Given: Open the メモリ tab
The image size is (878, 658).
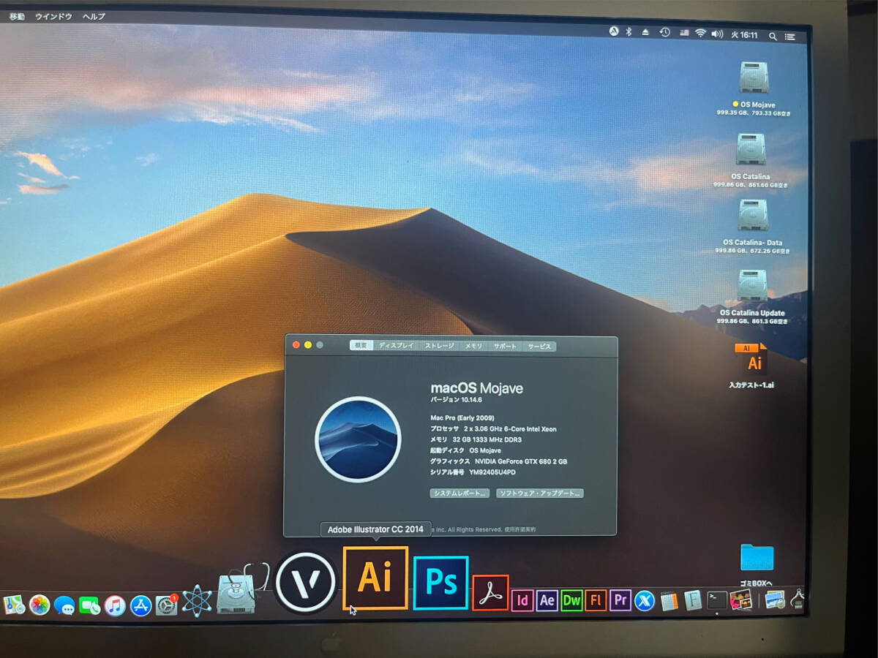Looking at the screenshot, I should 474,346.
